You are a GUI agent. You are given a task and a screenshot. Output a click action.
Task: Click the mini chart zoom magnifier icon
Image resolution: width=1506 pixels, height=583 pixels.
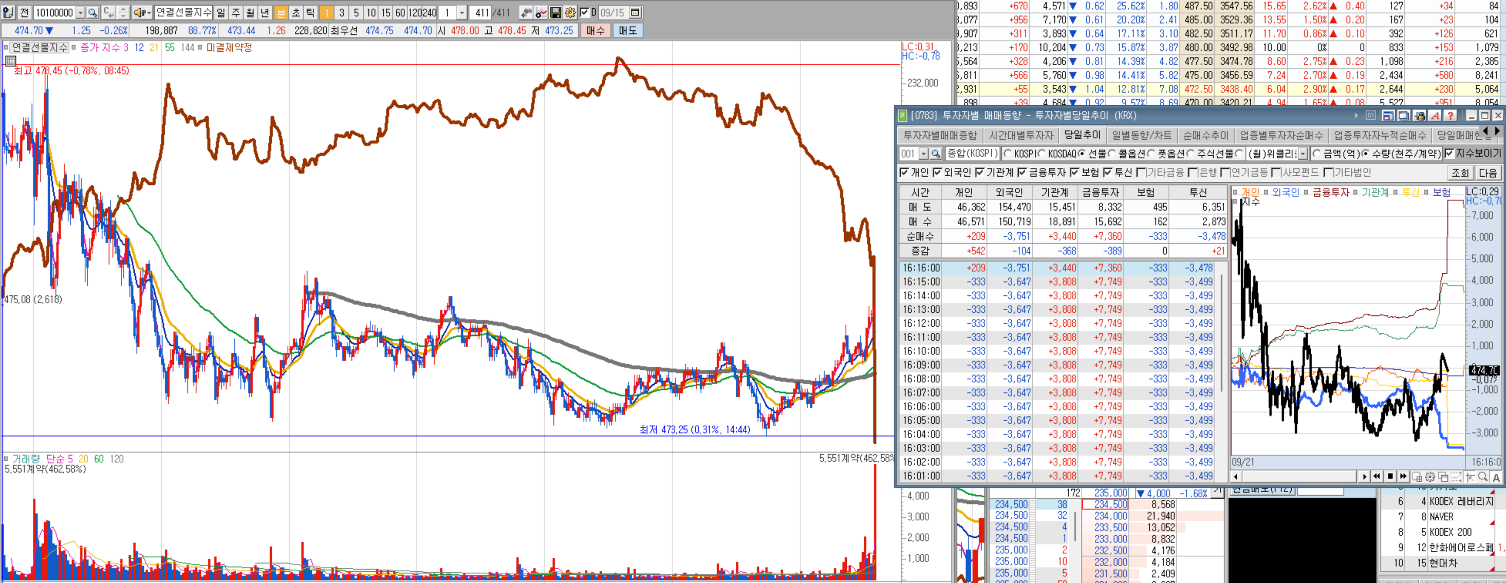pos(1482,477)
